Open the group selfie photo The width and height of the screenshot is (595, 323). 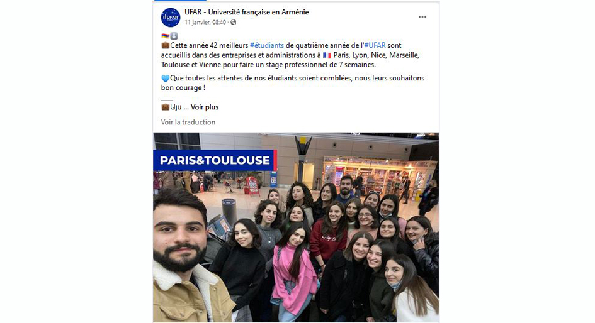coord(296,227)
